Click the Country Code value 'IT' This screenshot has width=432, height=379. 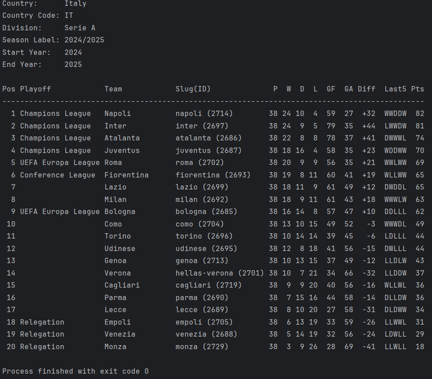(69, 15)
